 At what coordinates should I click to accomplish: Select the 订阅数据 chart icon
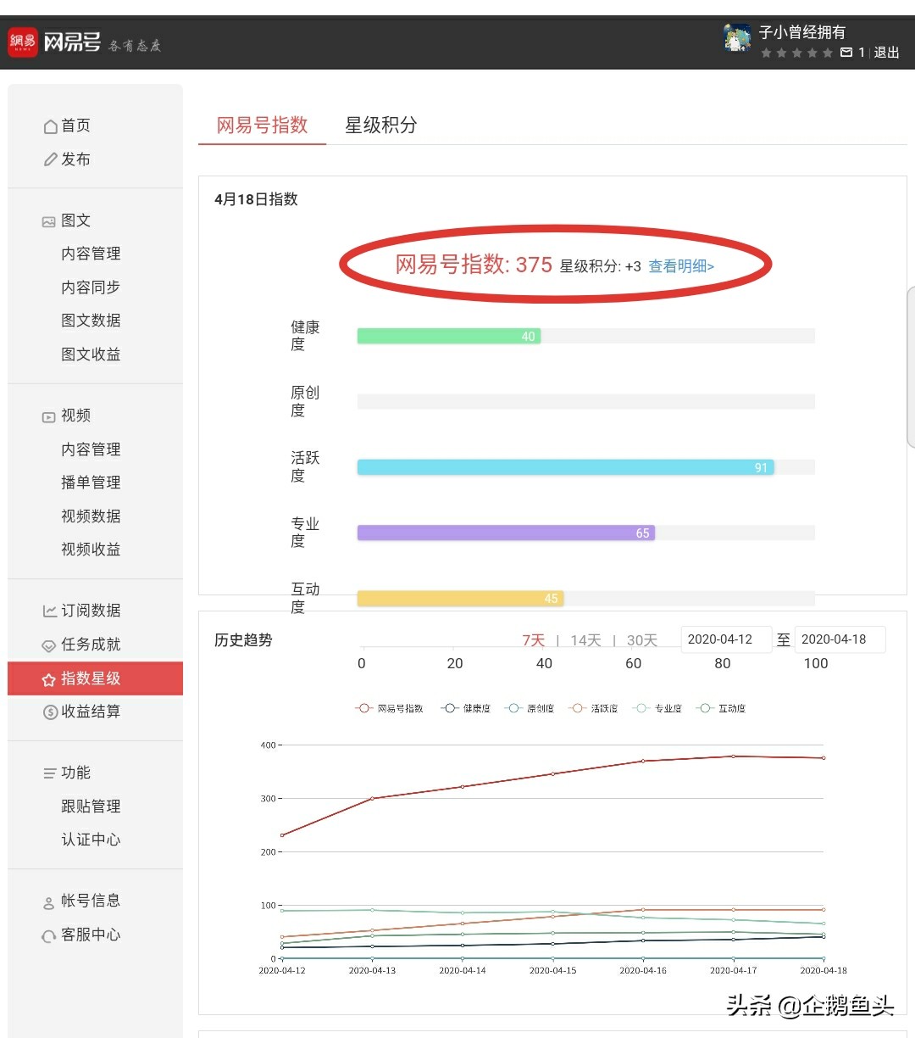pos(48,611)
